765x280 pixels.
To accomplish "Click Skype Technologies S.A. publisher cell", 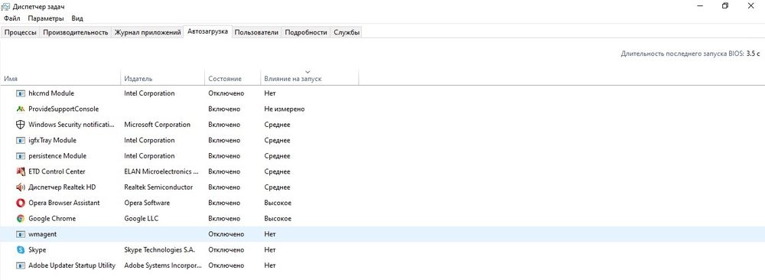I will [160, 249].
